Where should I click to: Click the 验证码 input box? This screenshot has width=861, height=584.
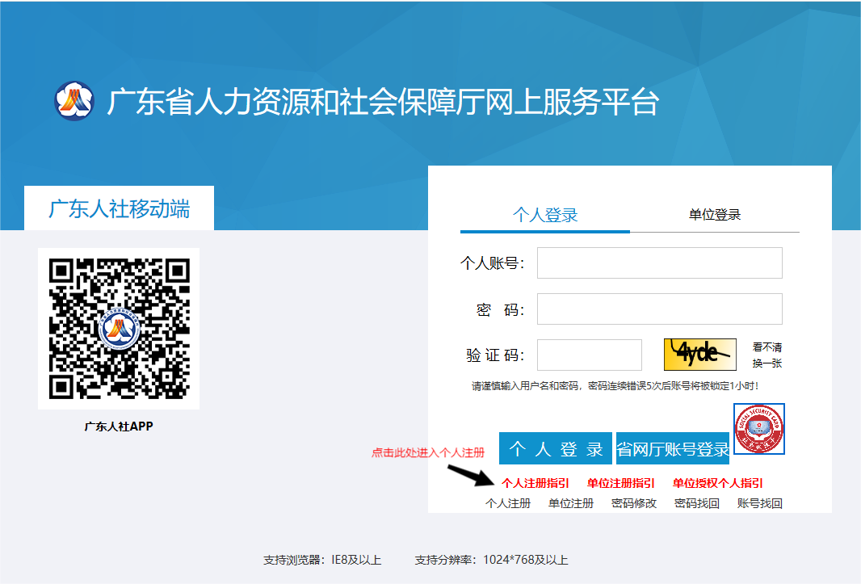(x=589, y=355)
